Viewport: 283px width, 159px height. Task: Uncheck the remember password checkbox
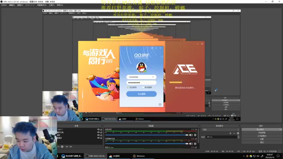[128, 87]
